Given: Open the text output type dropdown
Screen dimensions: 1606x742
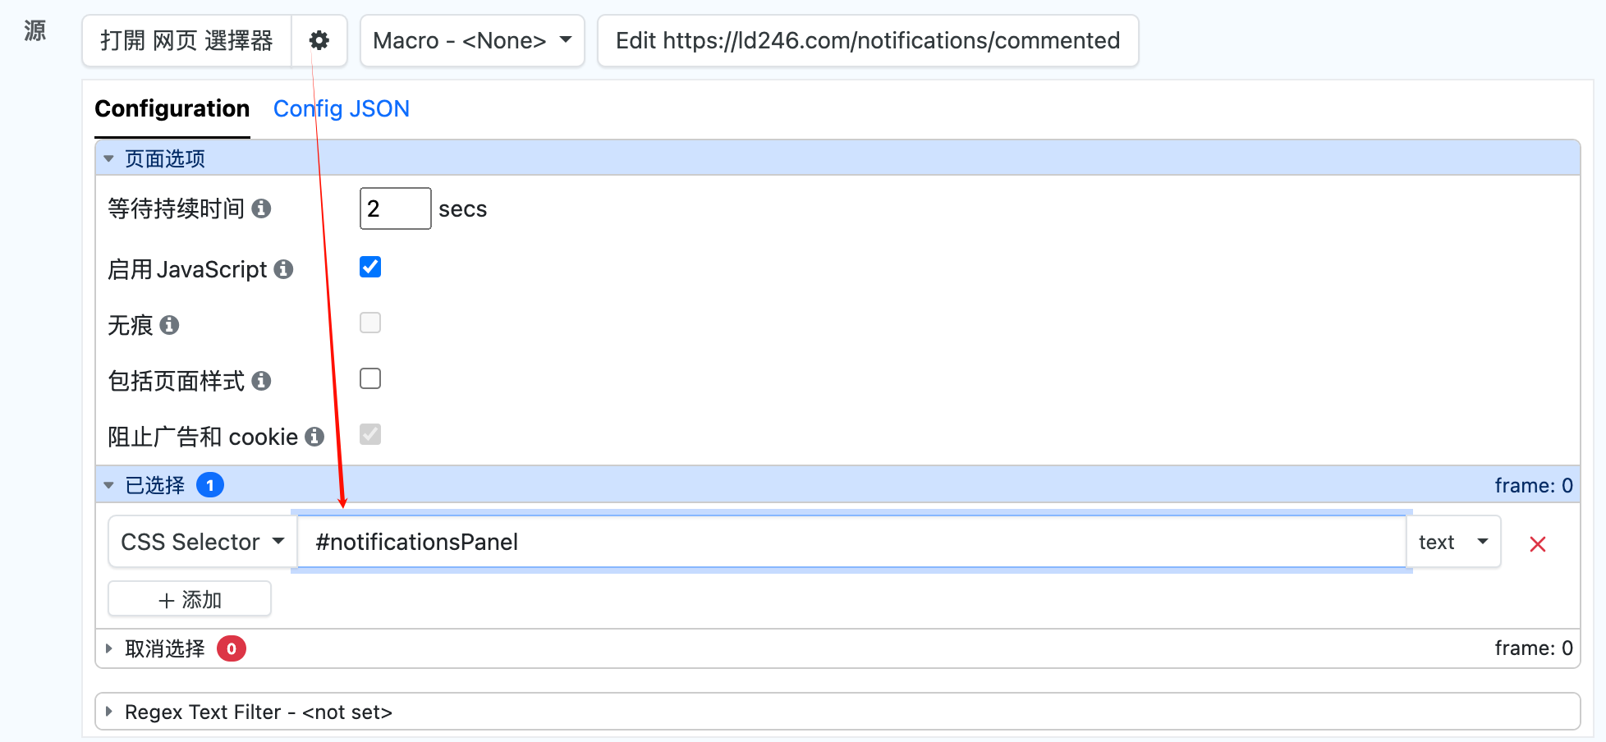Looking at the screenshot, I should pyautogui.click(x=1452, y=542).
